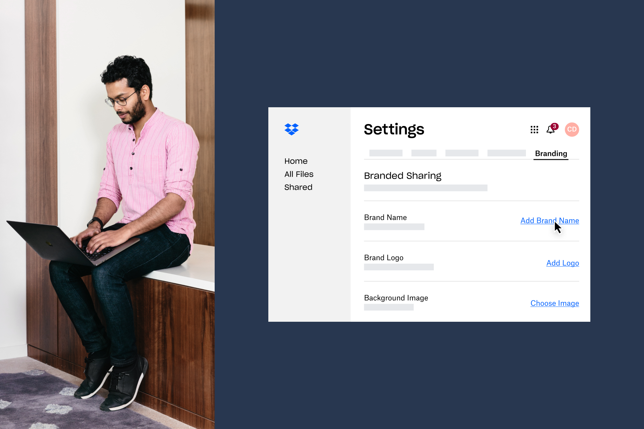Click the notifications bell icon
The width and height of the screenshot is (644, 429).
550,129
